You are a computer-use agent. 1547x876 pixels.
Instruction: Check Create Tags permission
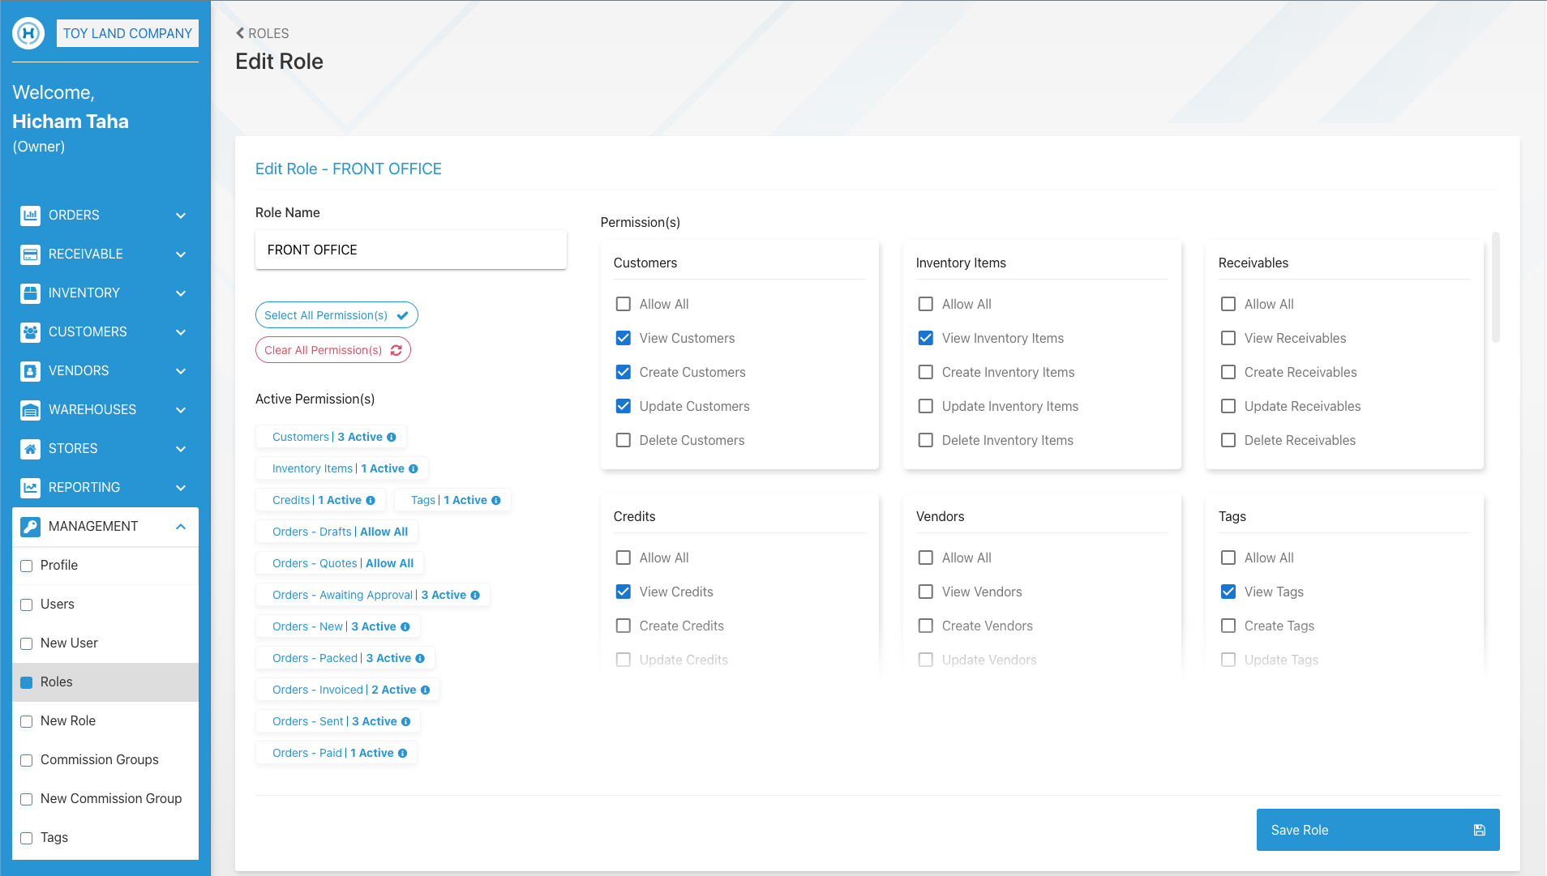1228,626
